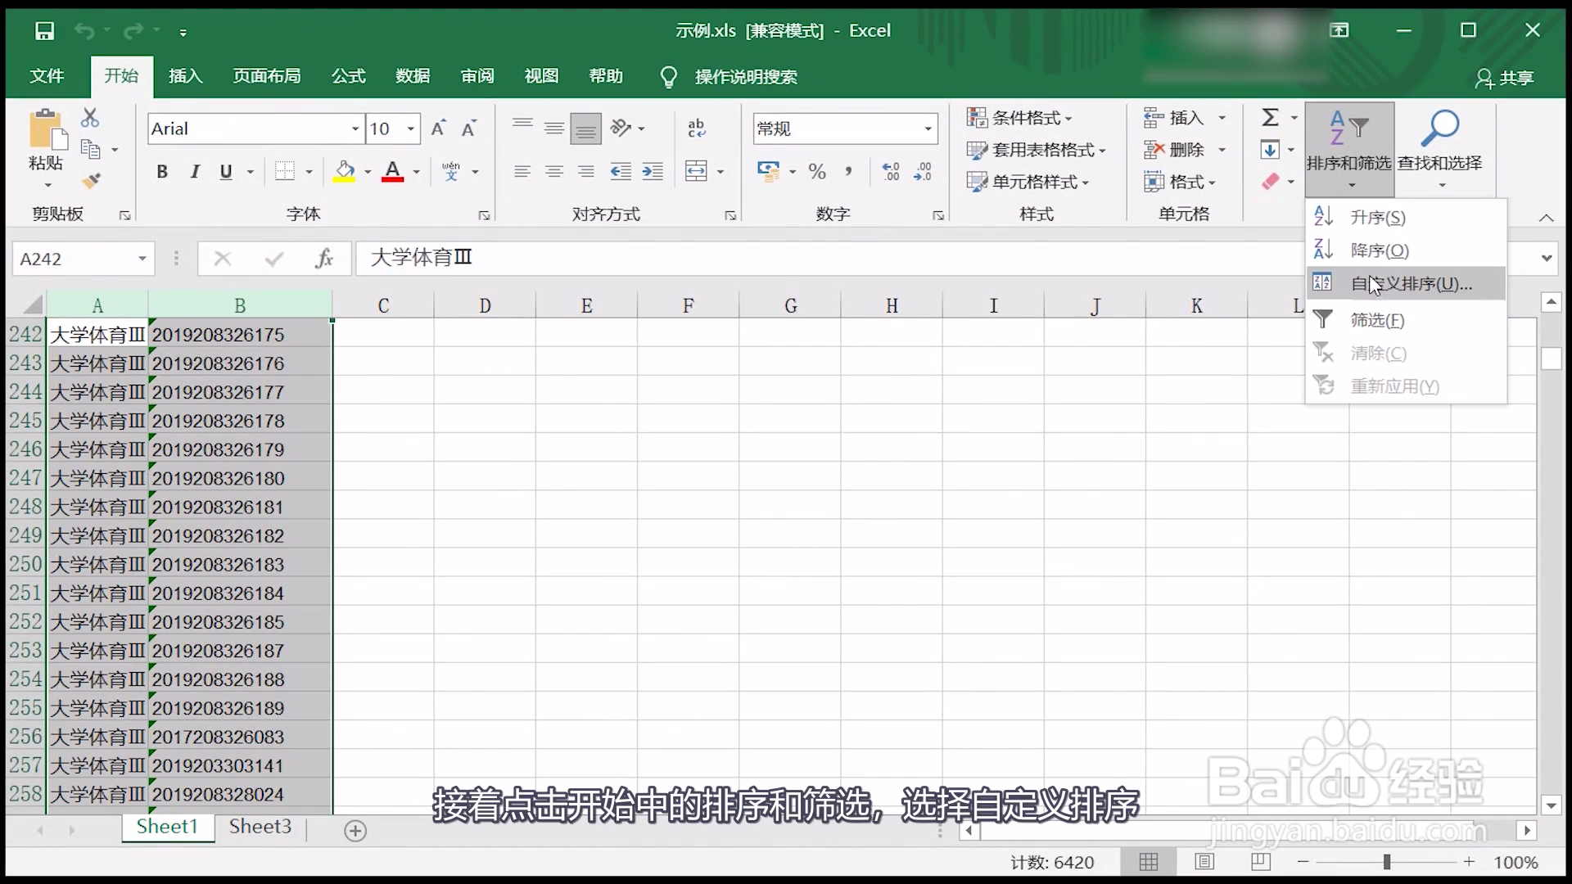Open the font name dropdown
The image size is (1572, 884).
(355, 129)
